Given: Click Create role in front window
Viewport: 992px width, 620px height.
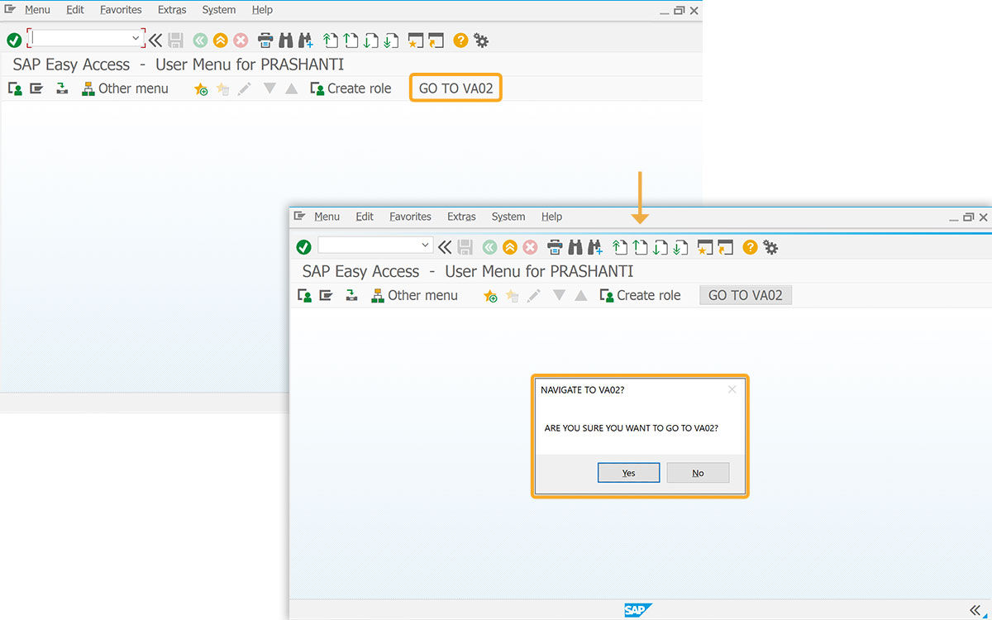Looking at the screenshot, I should (x=640, y=295).
